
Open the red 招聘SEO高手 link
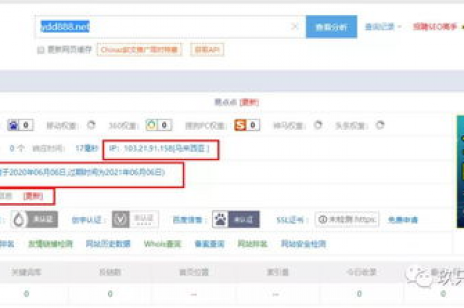point(435,27)
